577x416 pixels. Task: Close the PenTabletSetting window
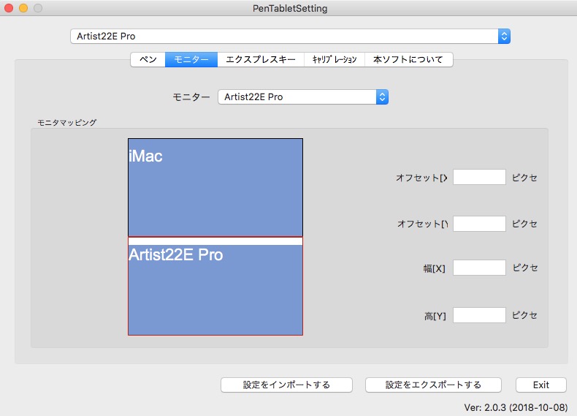(x=9, y=8)
